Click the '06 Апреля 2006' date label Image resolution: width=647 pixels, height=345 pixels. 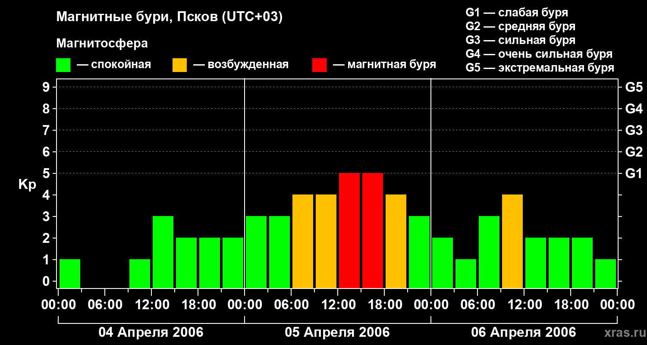point(524,332)
